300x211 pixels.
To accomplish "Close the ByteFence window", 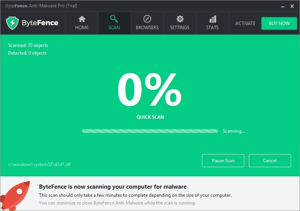I will (292, 6).
